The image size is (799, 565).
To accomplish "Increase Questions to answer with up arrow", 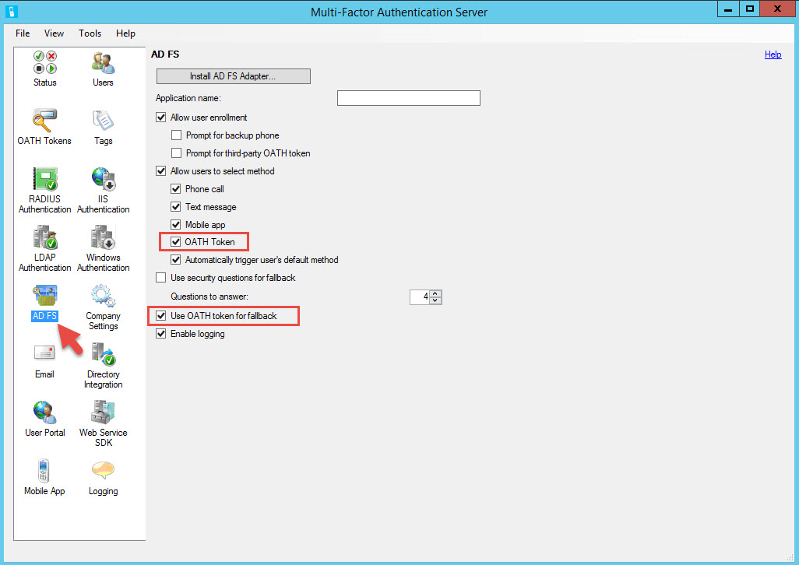I will (x=435, y=293).
